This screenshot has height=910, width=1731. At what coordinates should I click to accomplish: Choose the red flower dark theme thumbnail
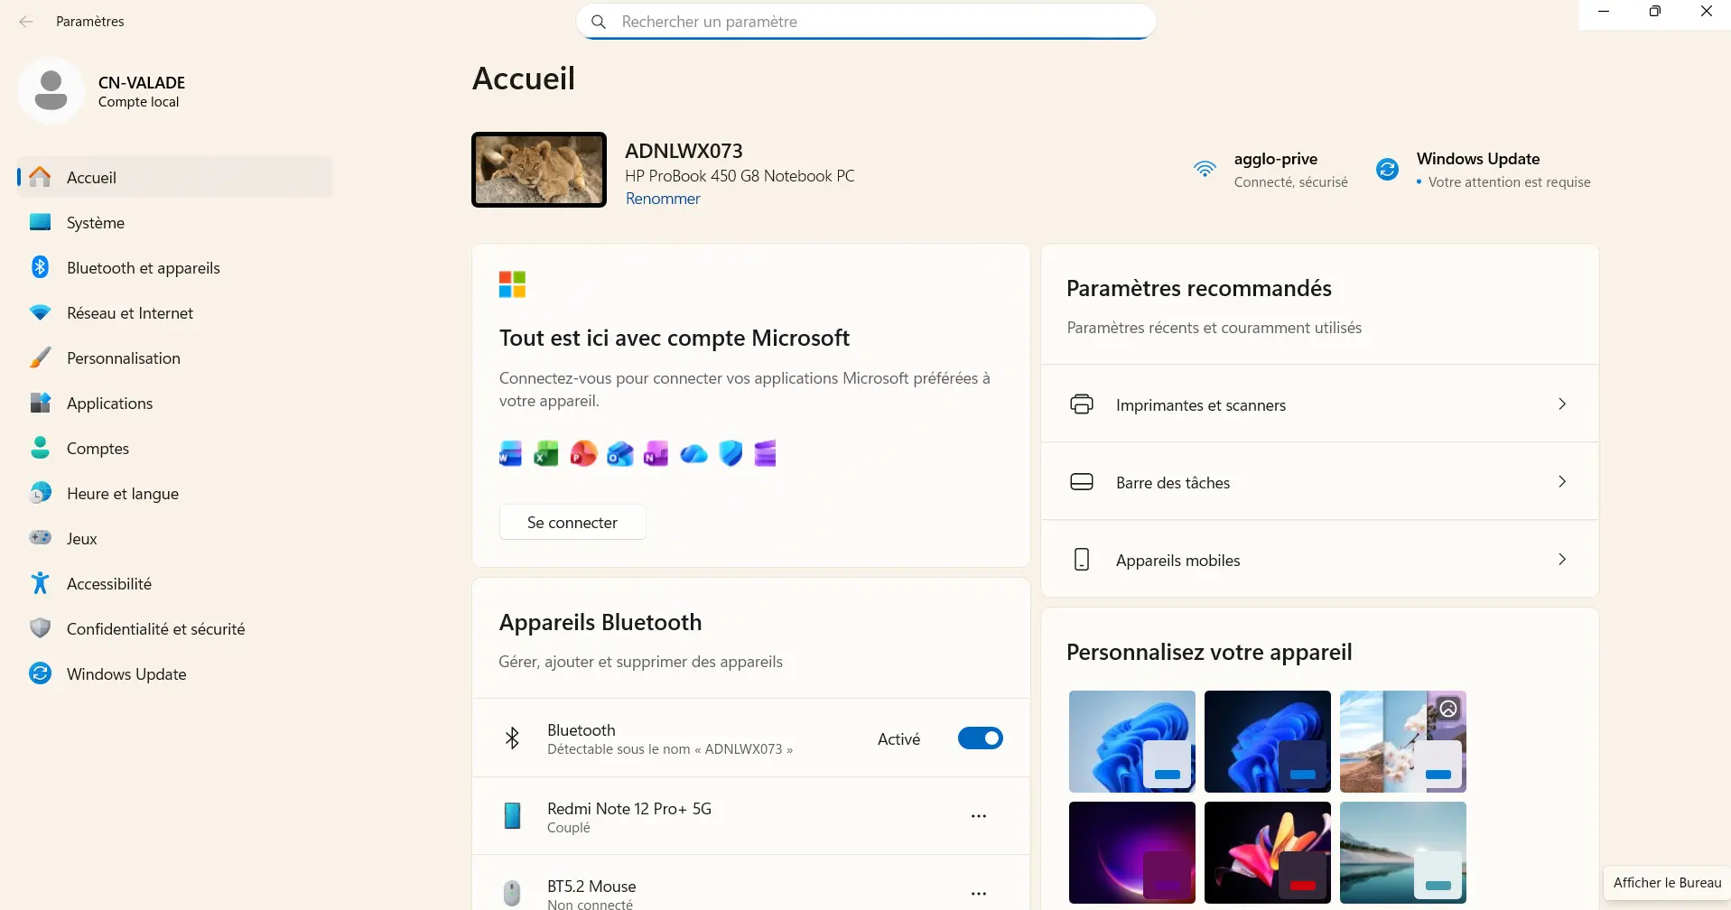1267,852
